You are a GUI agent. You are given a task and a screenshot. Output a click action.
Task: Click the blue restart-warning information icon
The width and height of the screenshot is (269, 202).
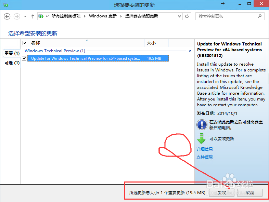pos(202,124)
